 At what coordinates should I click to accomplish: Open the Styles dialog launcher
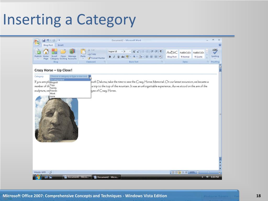click(x=208, y=62)
